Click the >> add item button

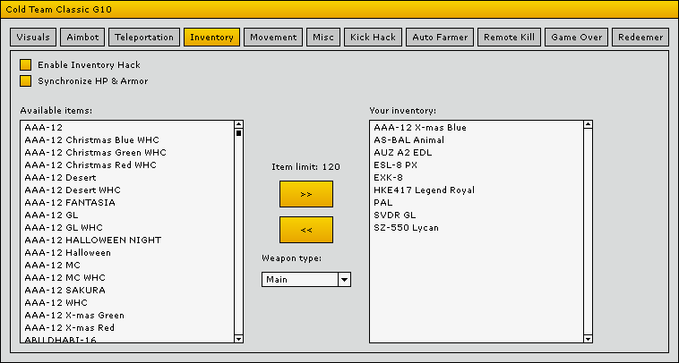point(305,194)
